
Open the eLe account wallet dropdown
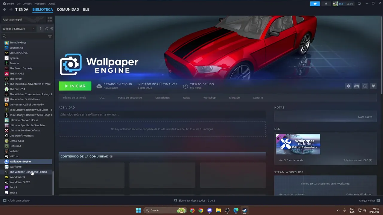(x=343, y=4)
